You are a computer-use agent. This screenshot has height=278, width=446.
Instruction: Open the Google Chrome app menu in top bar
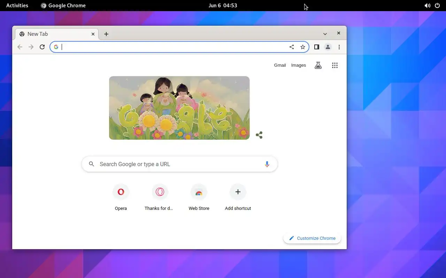pyautogui.click(x=63, y=5)
